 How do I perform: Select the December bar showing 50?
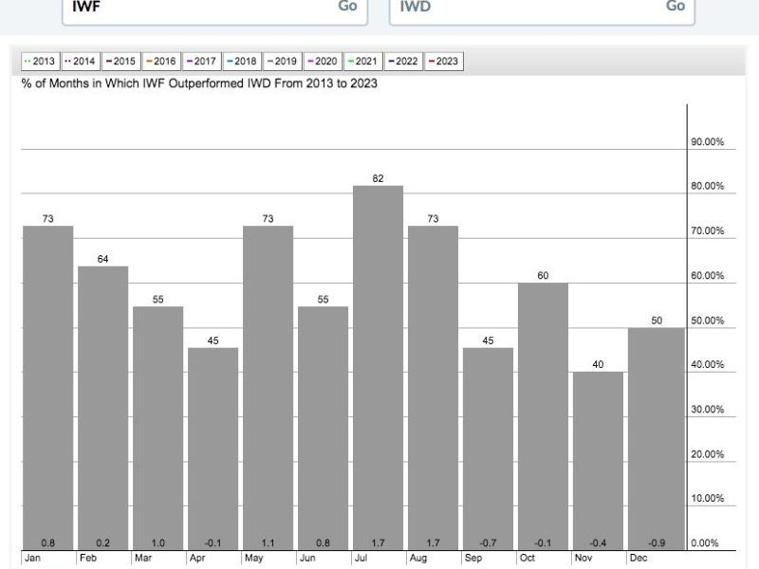(657, 439)
